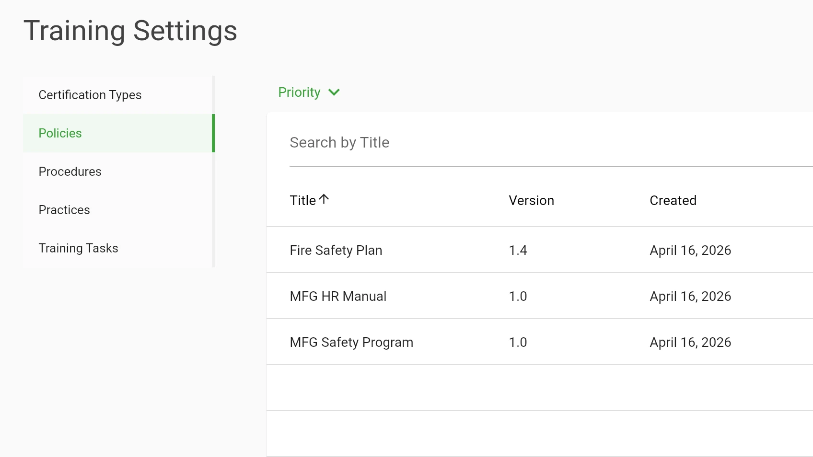813x457 pixels.
Task: Open the MFG HR Manual policy
Action: coord(338,296)
